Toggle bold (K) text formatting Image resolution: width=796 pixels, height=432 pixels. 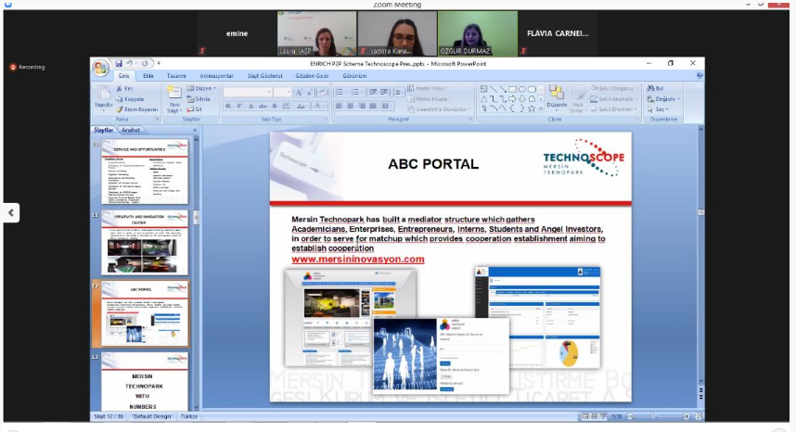[227, 107]
